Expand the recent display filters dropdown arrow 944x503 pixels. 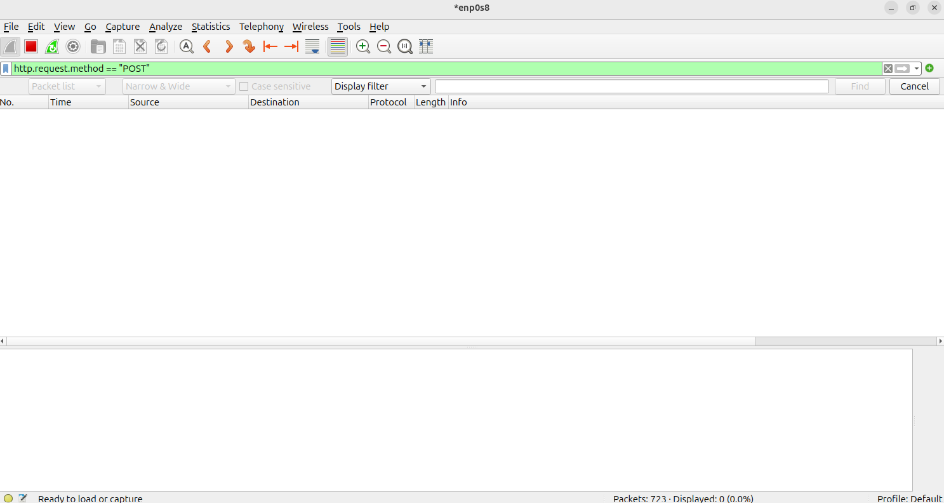(x=917, y=69)
